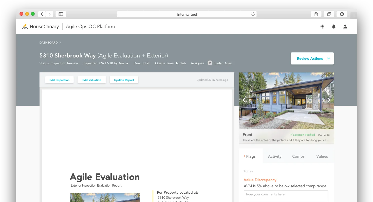Open the user account profile icon
Image resolution: width=373 pixels, height=202 pixels.
[x=345, y=27]
